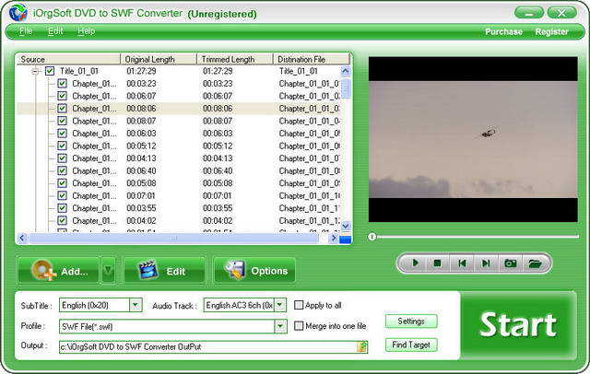The width and height of the screenshot is (590, 374).
Task: Click the Distination File column header
Action: [312, 59]
